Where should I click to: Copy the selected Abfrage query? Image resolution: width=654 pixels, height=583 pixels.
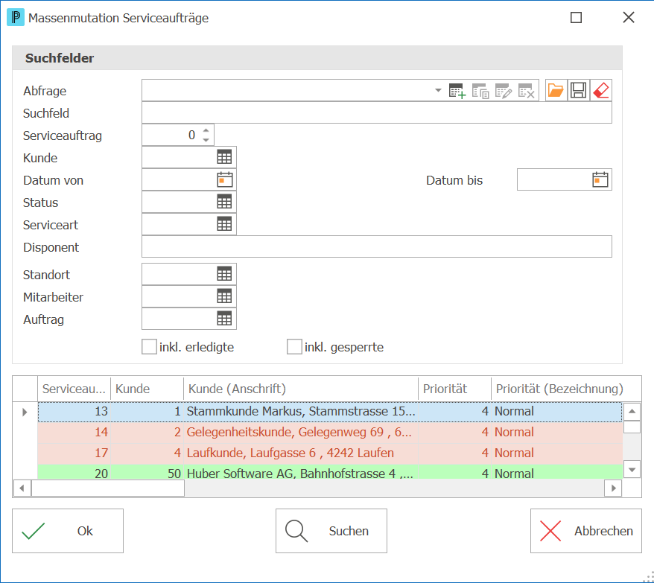[x=480, y=91]
